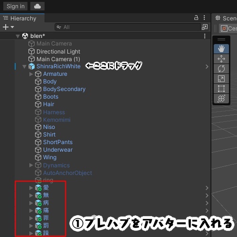Select the Directional Light object

[x=58, y=52]
